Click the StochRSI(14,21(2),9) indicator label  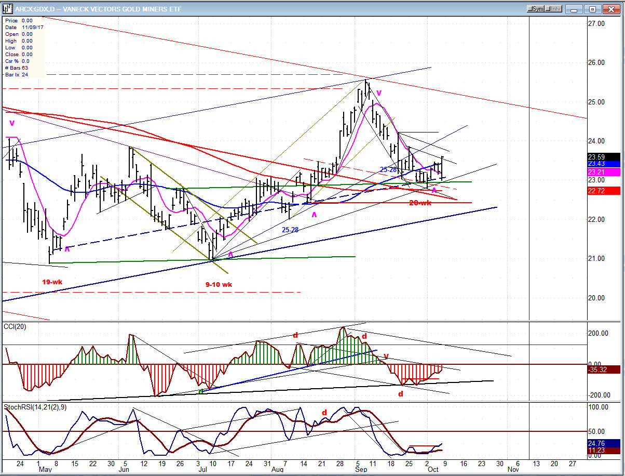[34, 406]
